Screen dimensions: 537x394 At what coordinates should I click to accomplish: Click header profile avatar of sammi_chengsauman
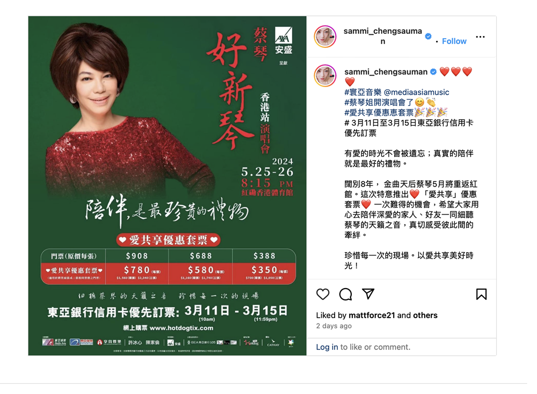tap(325, 37)
